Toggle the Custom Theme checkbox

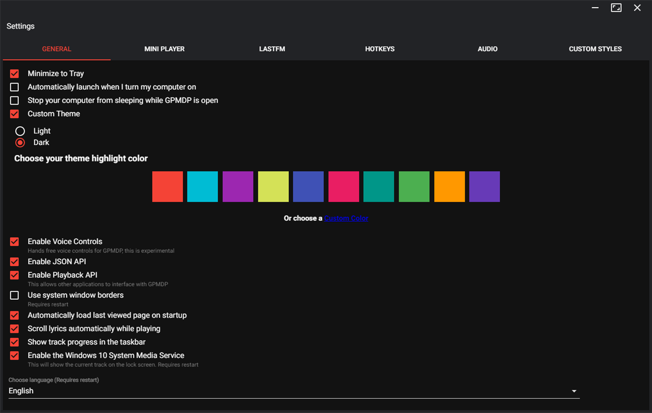[14, 114]
